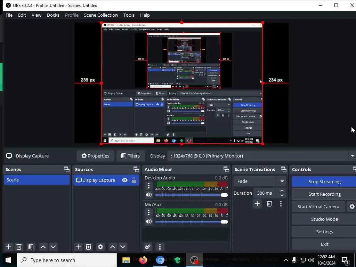Open the virtual camera settings gear

pyautogui.click(x=352, y=207)
